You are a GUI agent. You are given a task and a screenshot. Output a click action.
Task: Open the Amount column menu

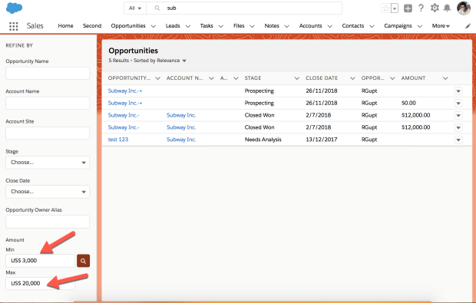[445, 78]
